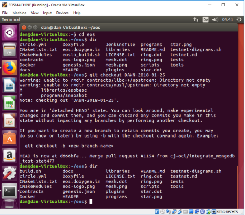Close the terminal window with red button

(24, 28)
